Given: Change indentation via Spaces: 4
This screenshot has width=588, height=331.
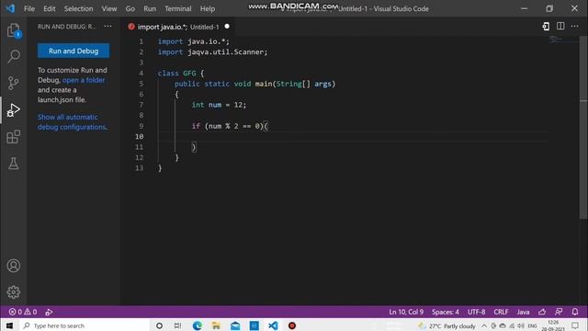Looking at the screenshot, I should coord(445,312).
